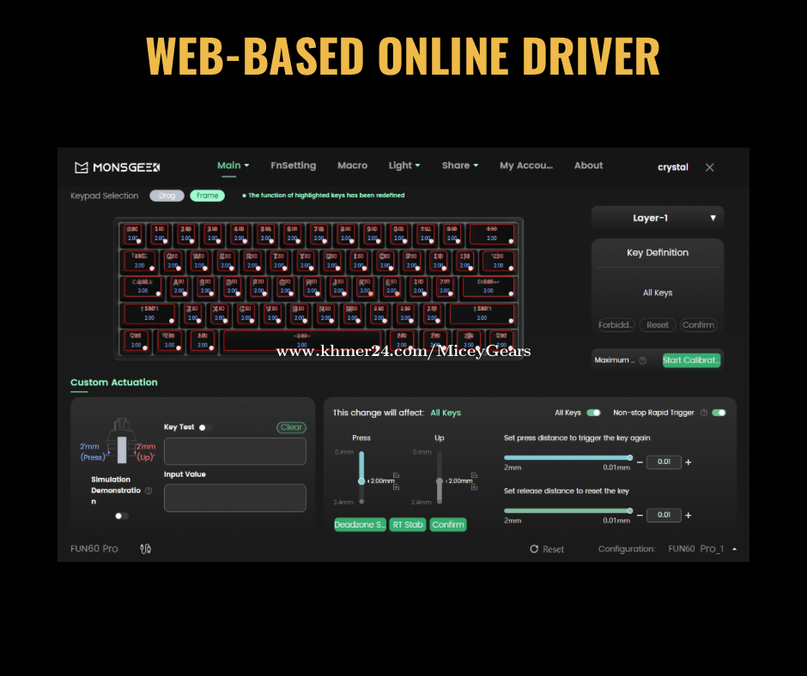Image resolution: width=807 pixels, height=676 pixels.
Task: Select the left Shift key on the keyboard
Action: [149, 313]
